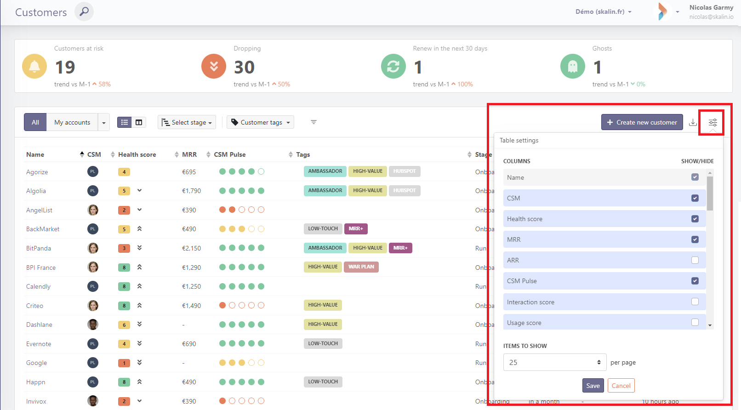
Task: Open the customer search magnifier icon
Action: coord(84,12)
